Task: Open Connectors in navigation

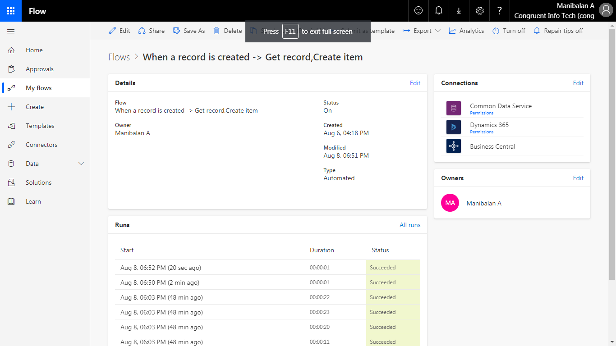Action: [41, 145]
